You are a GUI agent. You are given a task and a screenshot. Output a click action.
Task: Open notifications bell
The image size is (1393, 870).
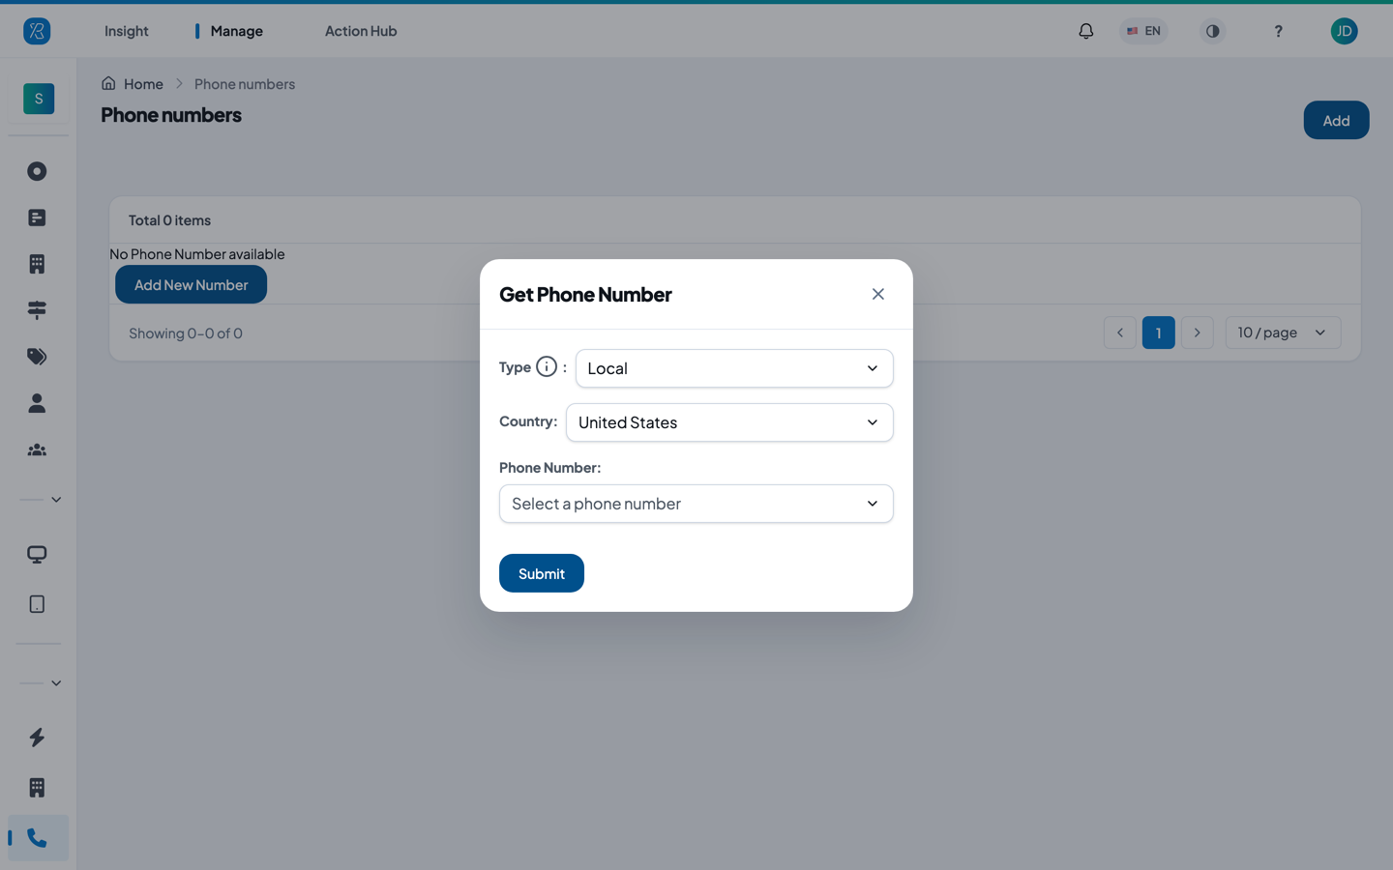(x=1086, y=31)
